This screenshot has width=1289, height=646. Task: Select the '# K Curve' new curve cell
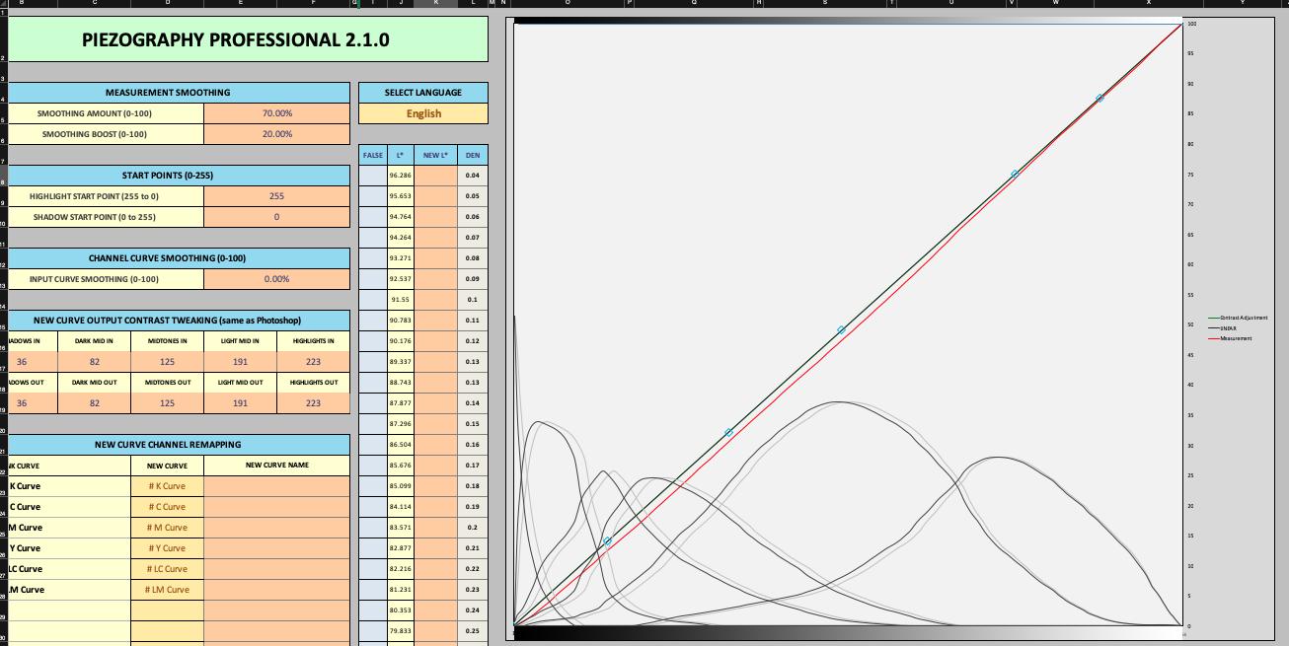click(x=168, y=486)
